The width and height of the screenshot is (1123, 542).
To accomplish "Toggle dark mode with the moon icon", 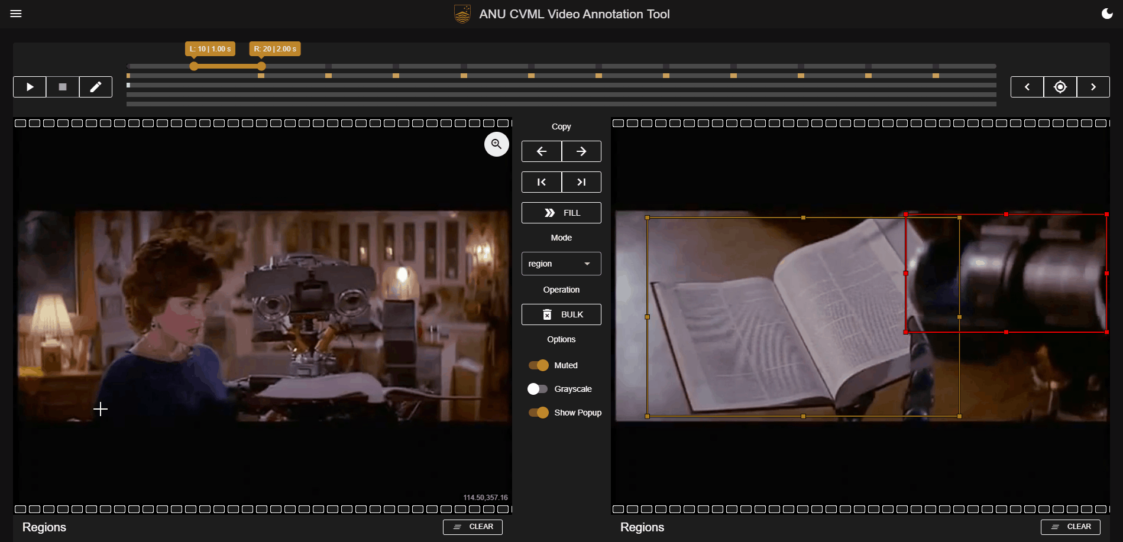I will (x=1107, y=14).
